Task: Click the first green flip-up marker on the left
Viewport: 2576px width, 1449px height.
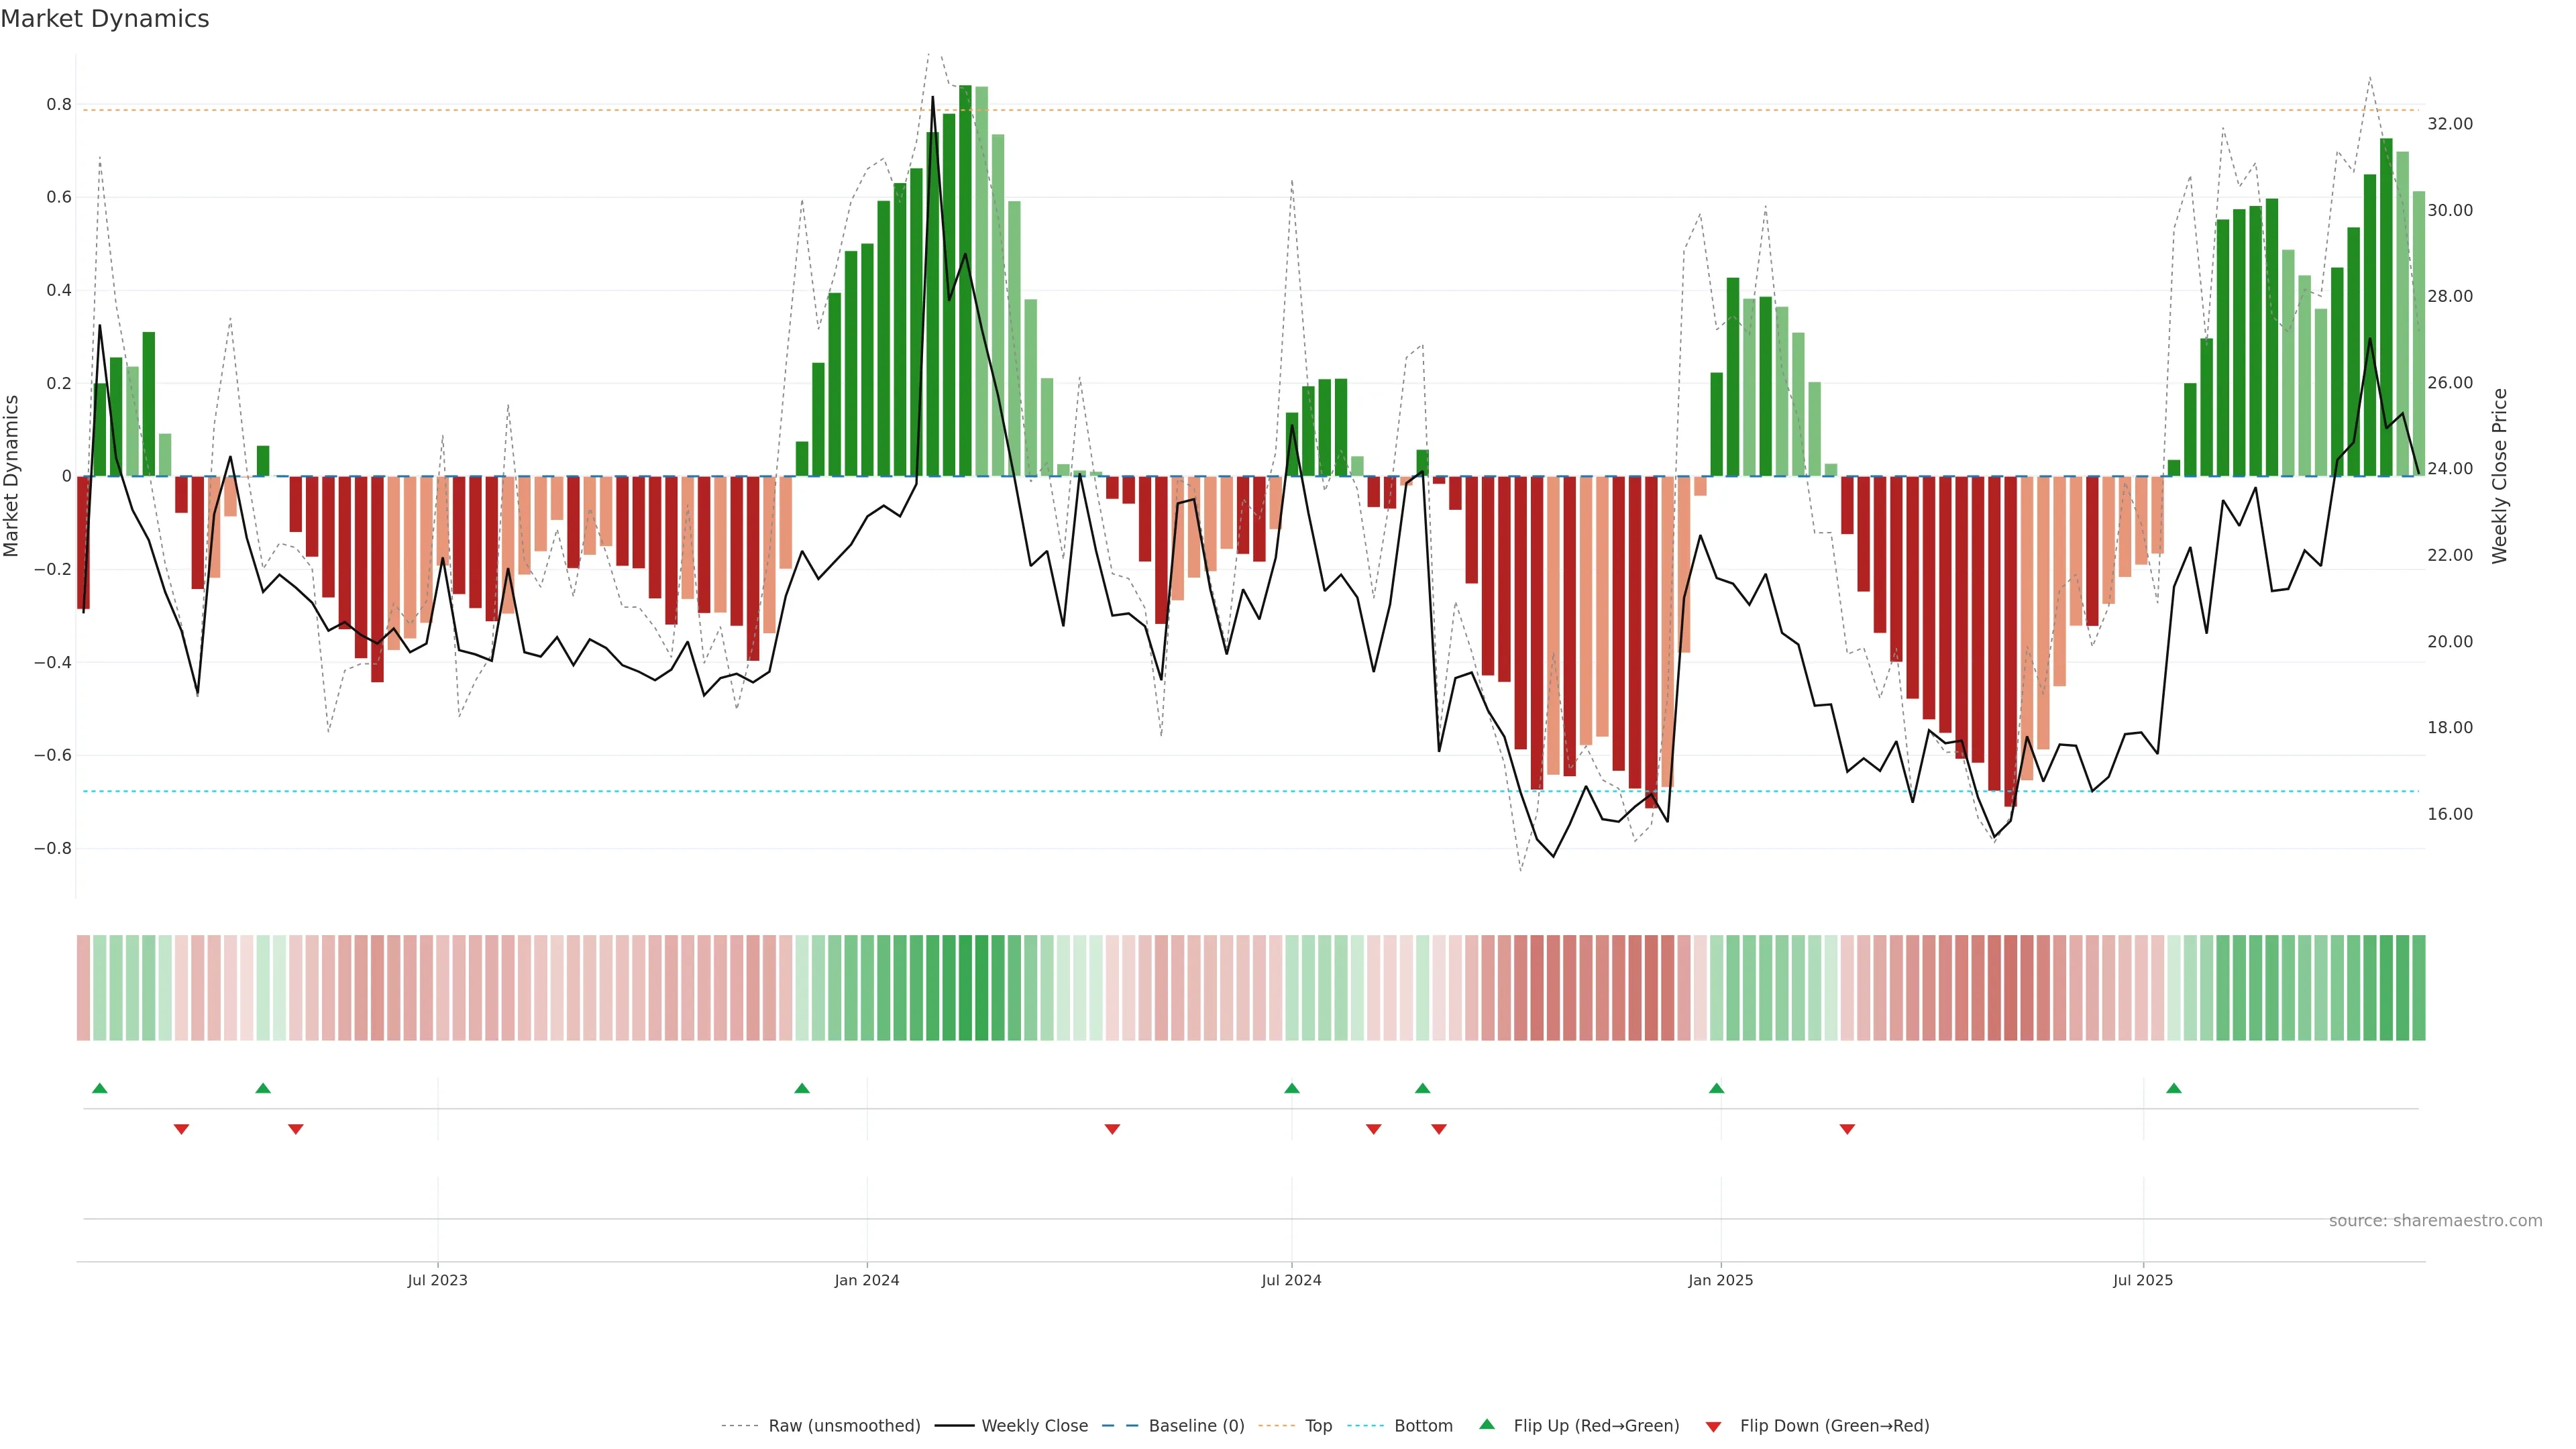Action: 99,1088
